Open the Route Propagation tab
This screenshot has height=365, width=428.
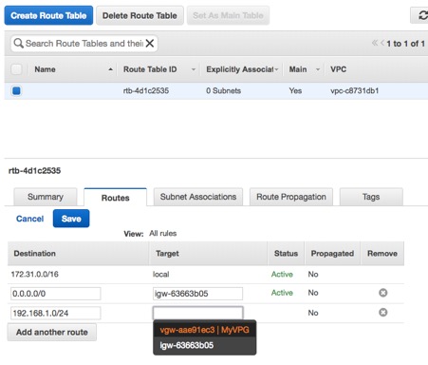pyautogui.click(x=291, y=197)
